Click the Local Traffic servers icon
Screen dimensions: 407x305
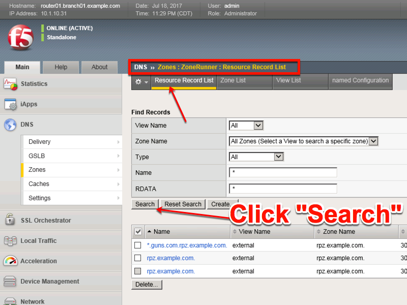(x=10, y=241)
